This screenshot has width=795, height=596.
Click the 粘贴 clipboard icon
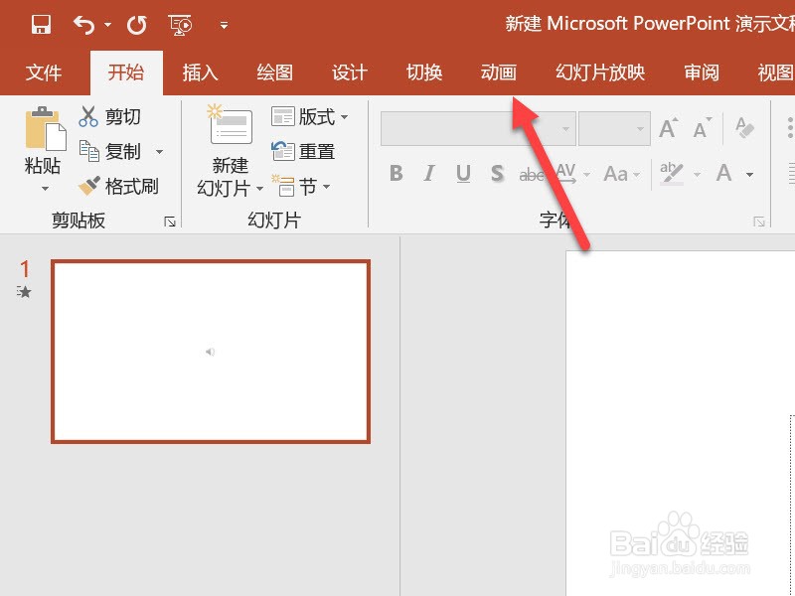tap(45, 129)
